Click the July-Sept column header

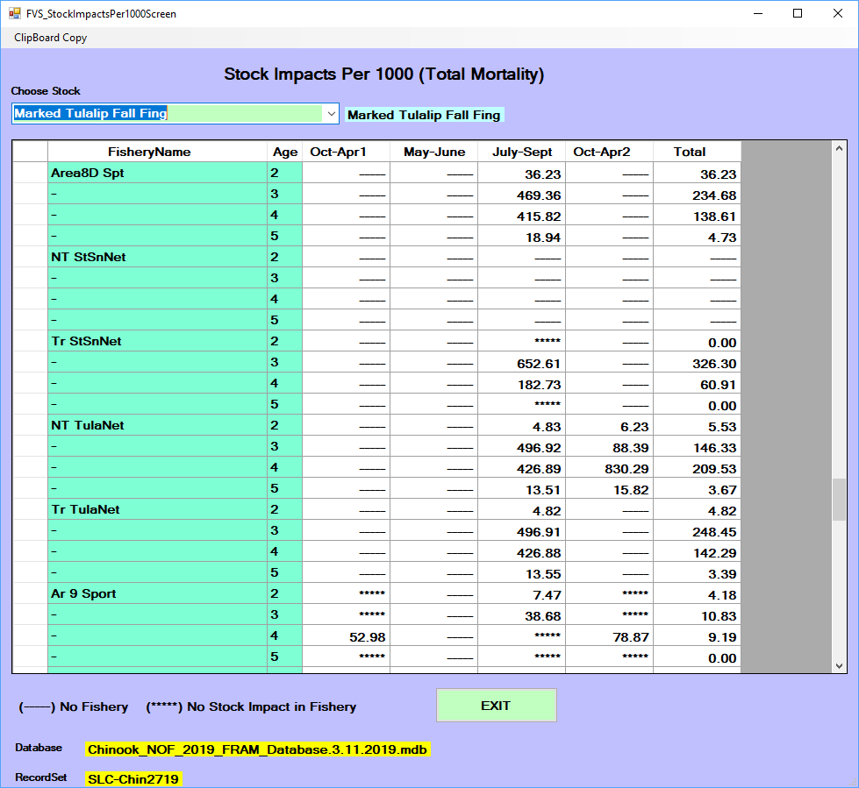(x=521, y=152)
